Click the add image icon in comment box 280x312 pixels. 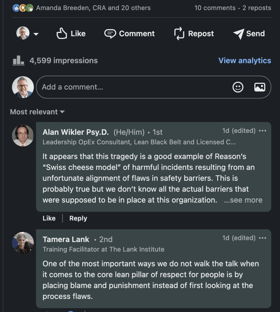pos(259,87)
